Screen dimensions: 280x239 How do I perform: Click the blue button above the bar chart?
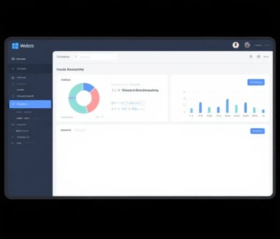pyautogui.click(x=256, y=82)
